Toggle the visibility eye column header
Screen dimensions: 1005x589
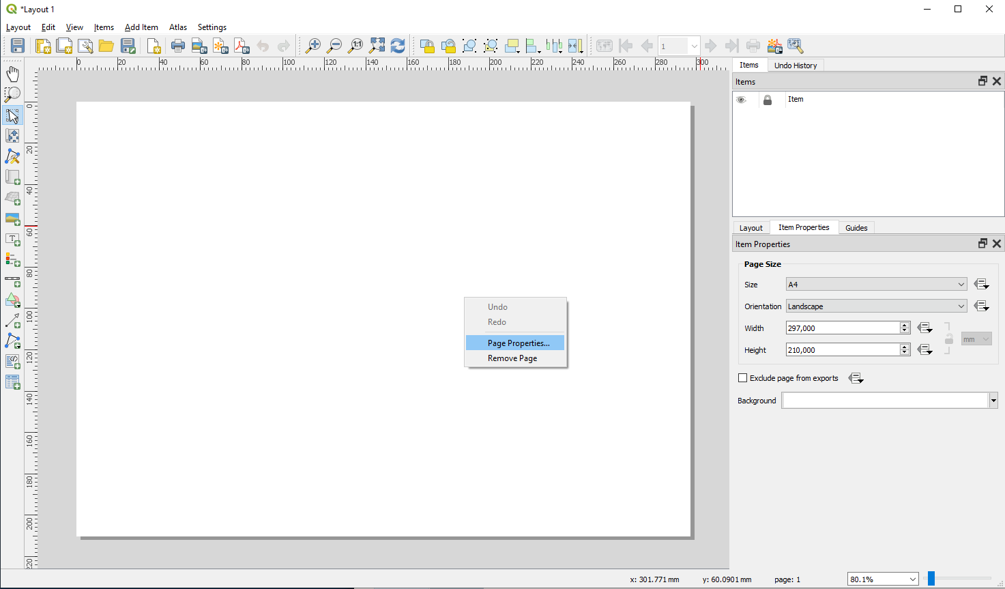(741, 100)
